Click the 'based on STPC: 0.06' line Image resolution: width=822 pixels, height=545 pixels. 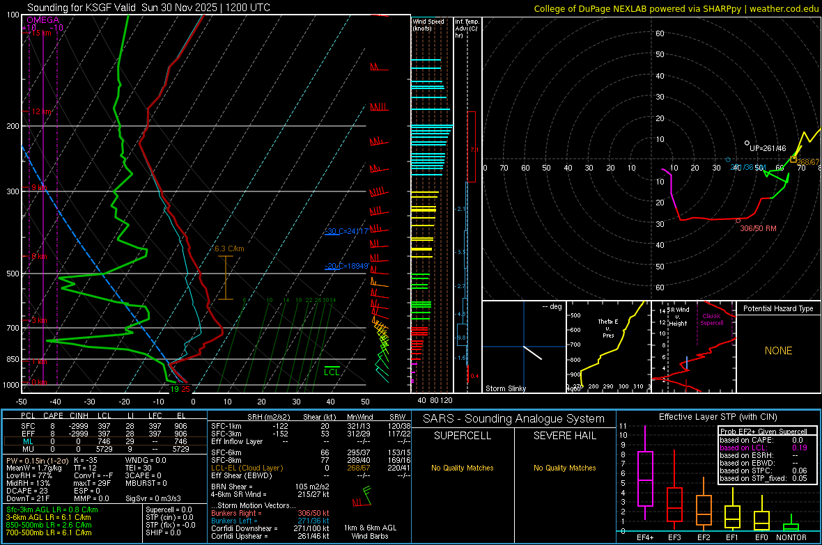(x=763, y=471)
